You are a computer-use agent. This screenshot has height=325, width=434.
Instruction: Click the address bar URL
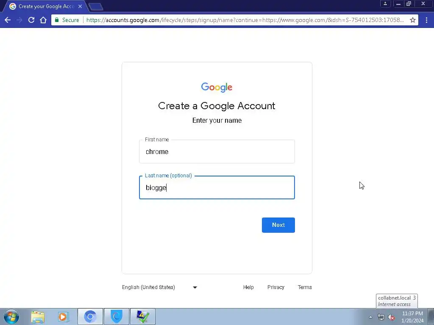coord(245,20)
